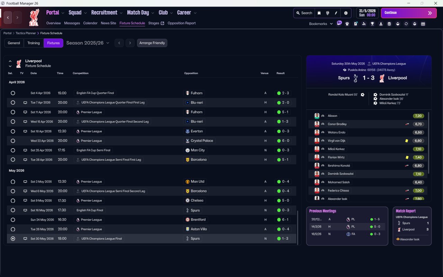443x277 pixels.
Task: Open the player search scouting bookmark icon
Action: [364, 24]
